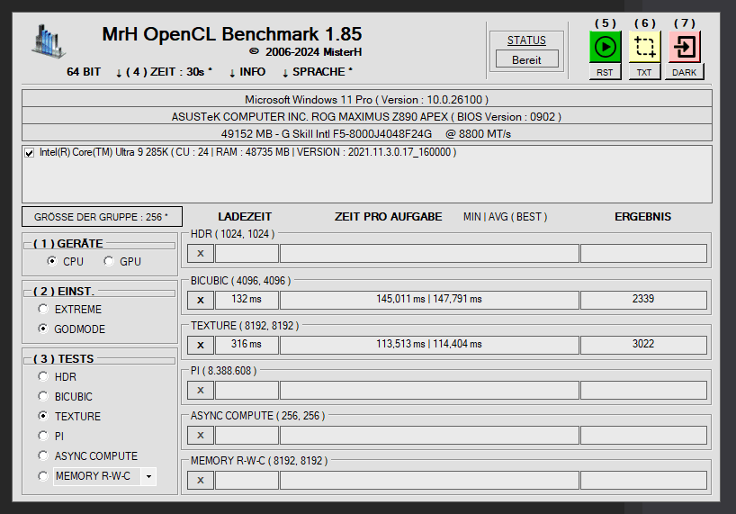This screenshot has width=736, height=514.
Task: Click the X button in the TEXTURE row
Action: click(201, 345)
